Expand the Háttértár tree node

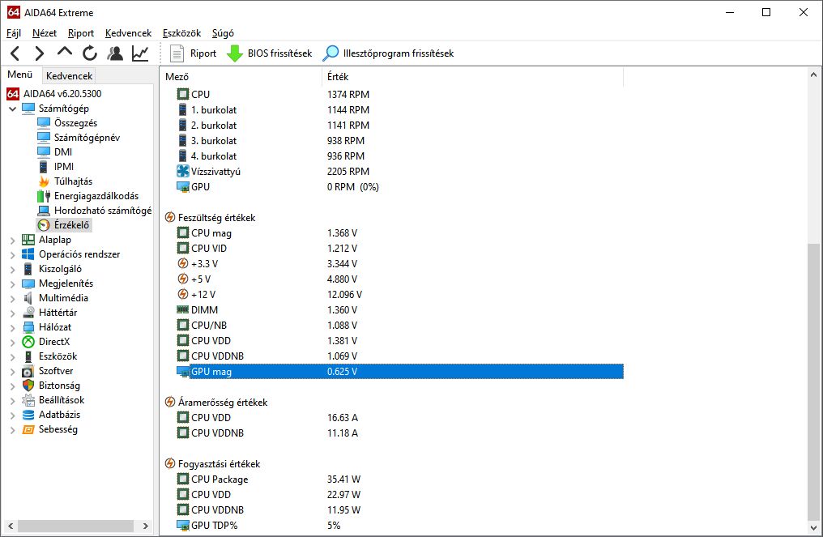point(13,313)
